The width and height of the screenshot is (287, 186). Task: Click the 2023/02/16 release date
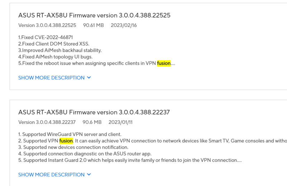point(124,25)
